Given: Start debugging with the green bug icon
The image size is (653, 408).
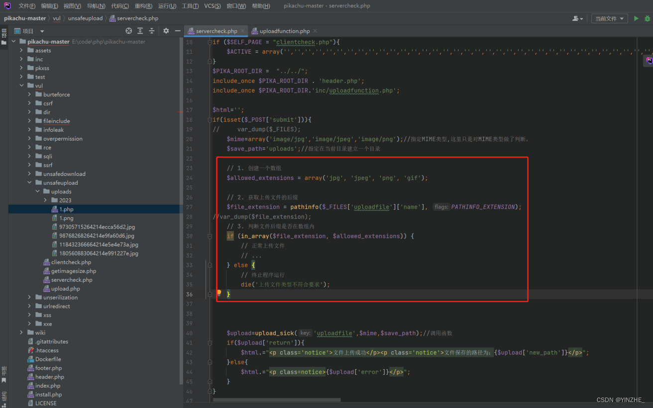Looking at the screenshot, I should (648, 18).
